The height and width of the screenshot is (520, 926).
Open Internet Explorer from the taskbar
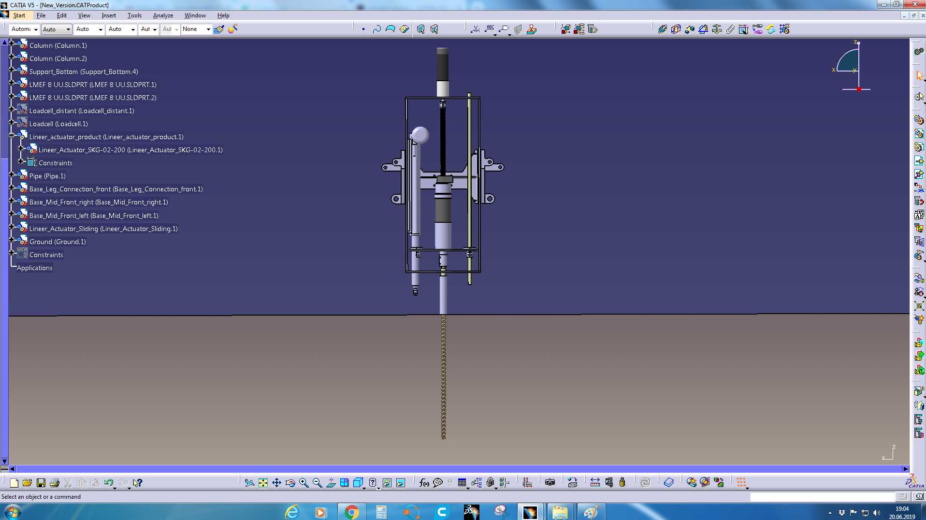click(x=292, y=512)
